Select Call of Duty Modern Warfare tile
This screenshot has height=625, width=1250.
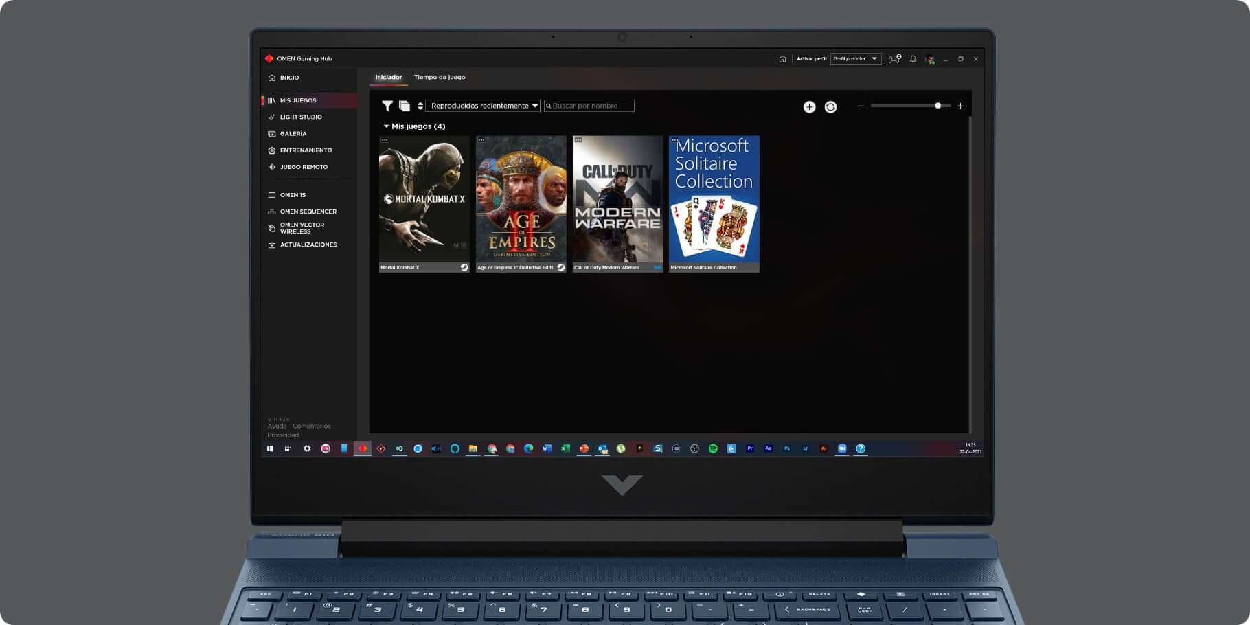618,204
